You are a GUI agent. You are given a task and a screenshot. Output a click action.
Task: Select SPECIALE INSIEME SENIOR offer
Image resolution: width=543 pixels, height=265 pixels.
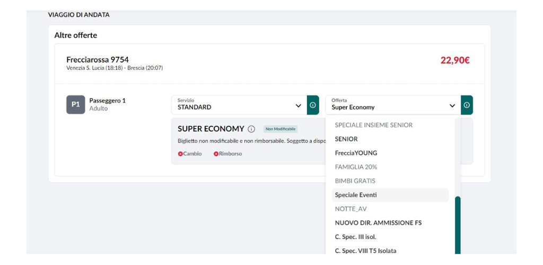(373, 125)
